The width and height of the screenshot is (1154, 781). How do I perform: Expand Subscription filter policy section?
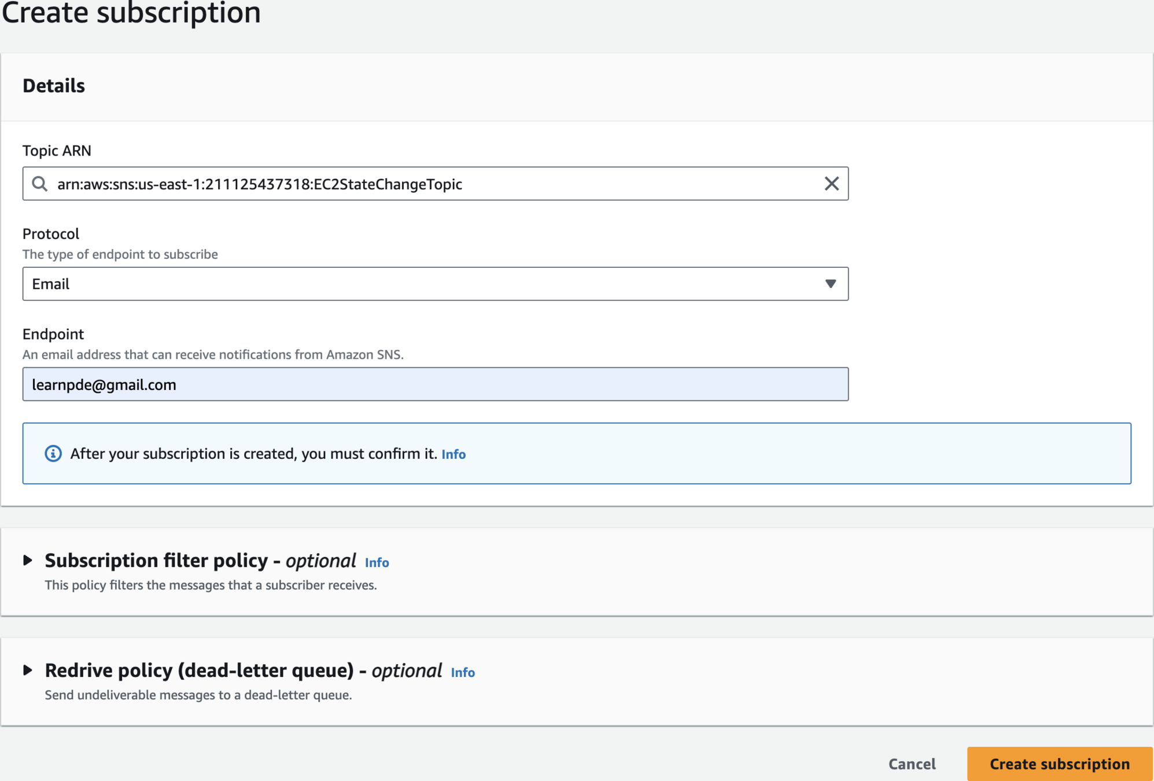click(28, 560)
